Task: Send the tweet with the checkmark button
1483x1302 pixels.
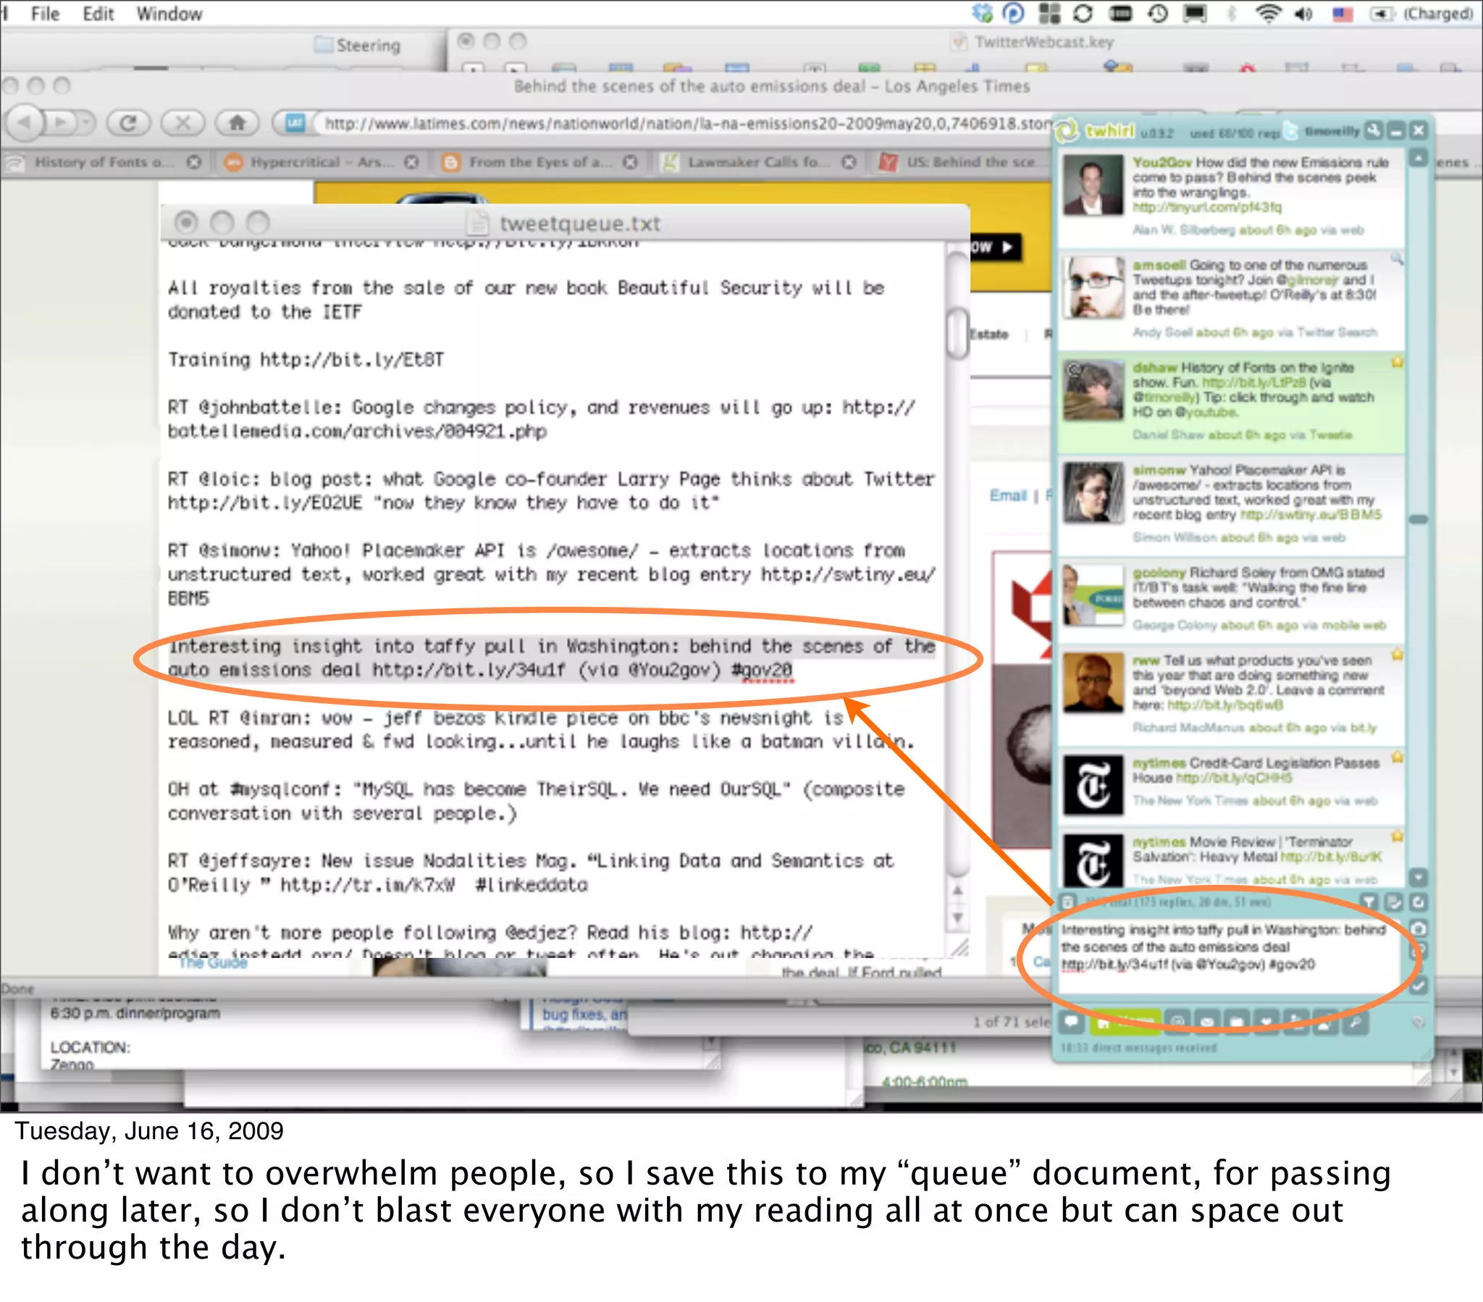Action: pyautogui.click(x=1419, y=985)
